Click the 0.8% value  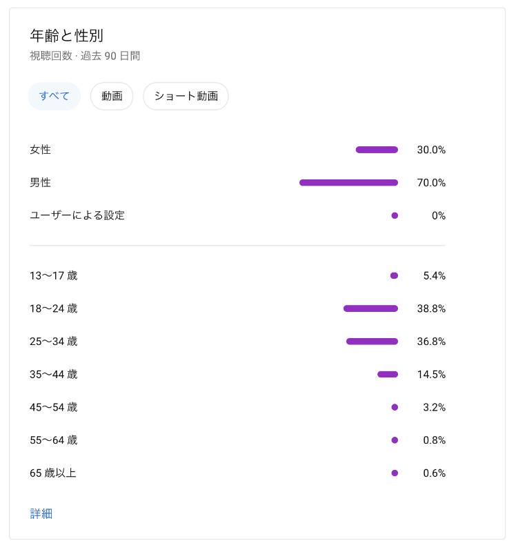click(x=435, y=440)
